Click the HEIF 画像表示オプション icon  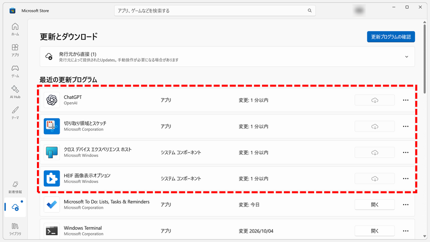click(x=52, y=178)
